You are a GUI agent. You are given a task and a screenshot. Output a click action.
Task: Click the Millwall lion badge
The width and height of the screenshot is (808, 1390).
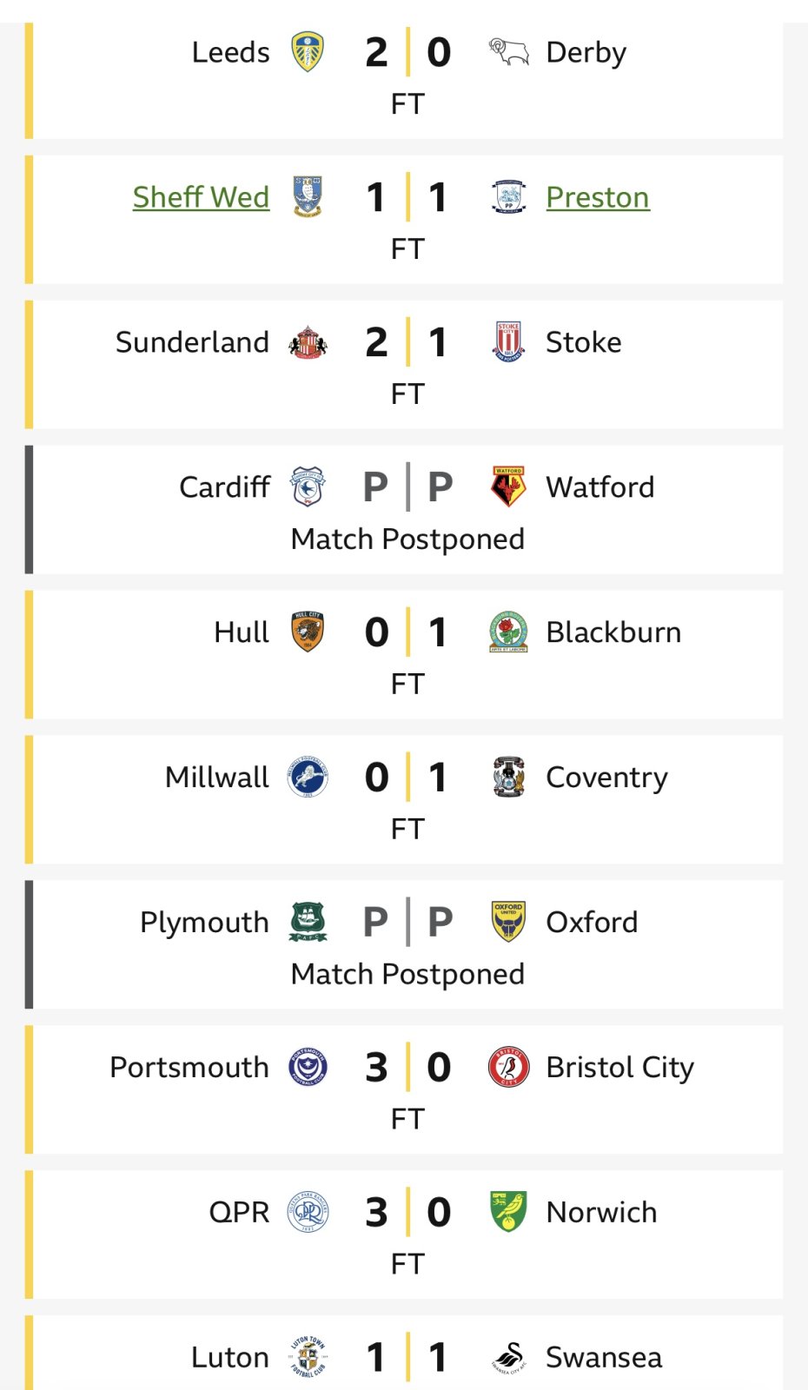coord(308,778)
